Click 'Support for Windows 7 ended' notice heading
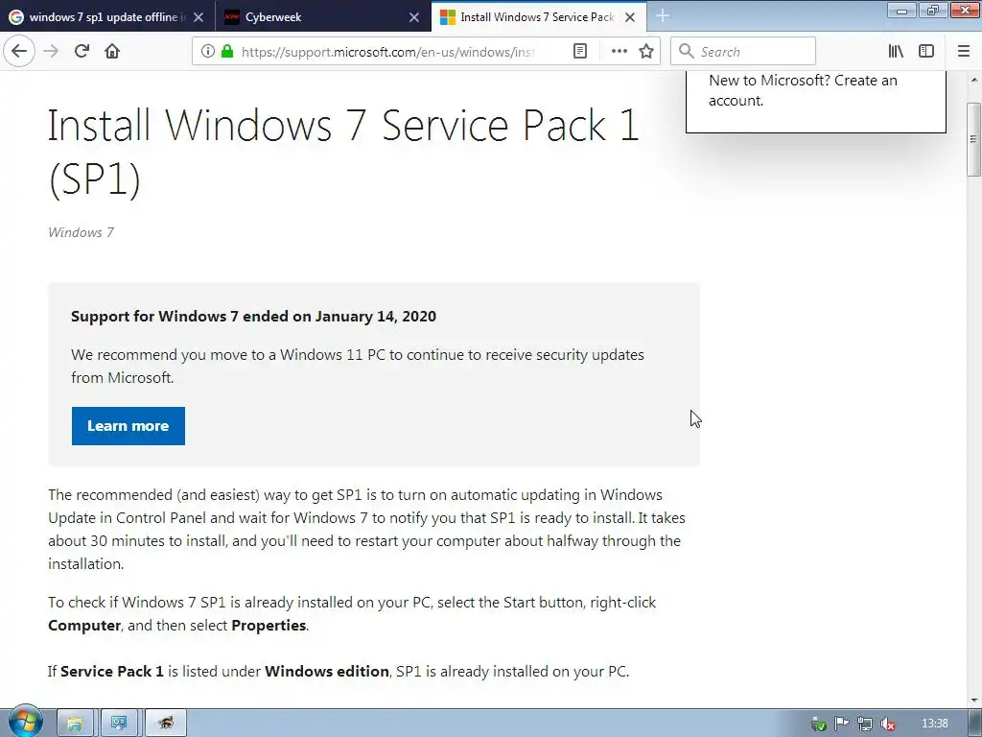The image size is (982, 737). 253,316
